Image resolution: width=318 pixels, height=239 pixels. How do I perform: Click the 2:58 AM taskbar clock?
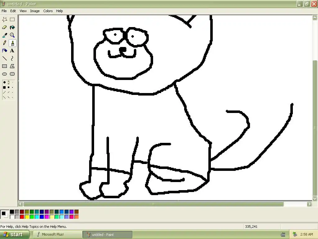tap(307, 234)
